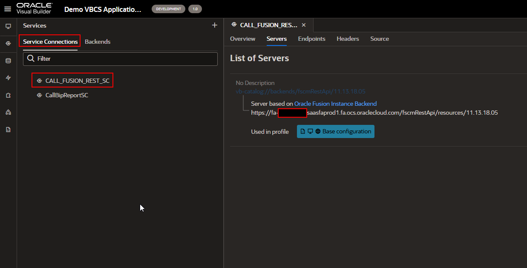Open the Web Applications navigator icon
The width and height of the screenshot is (527, 268).
coord(8,26)
